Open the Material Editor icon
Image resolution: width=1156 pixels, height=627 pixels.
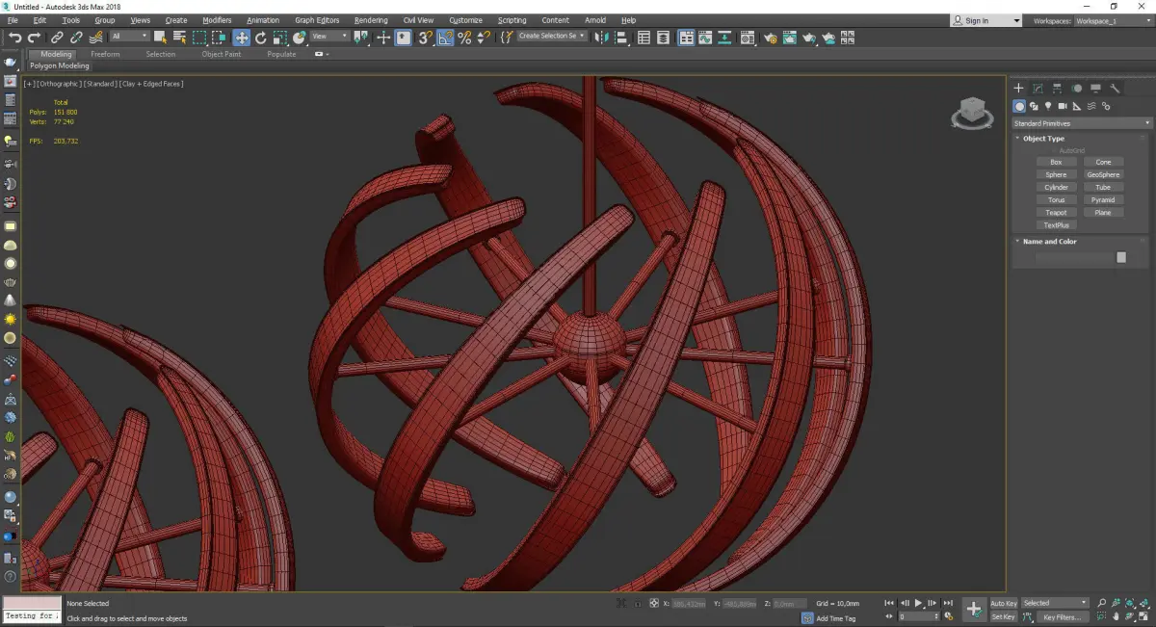(x=747, y=38)
